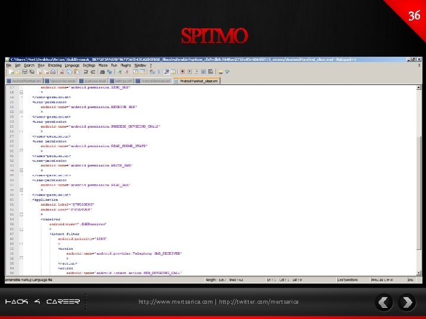Toggle Show all characters icon

click(x=159, y=72)
